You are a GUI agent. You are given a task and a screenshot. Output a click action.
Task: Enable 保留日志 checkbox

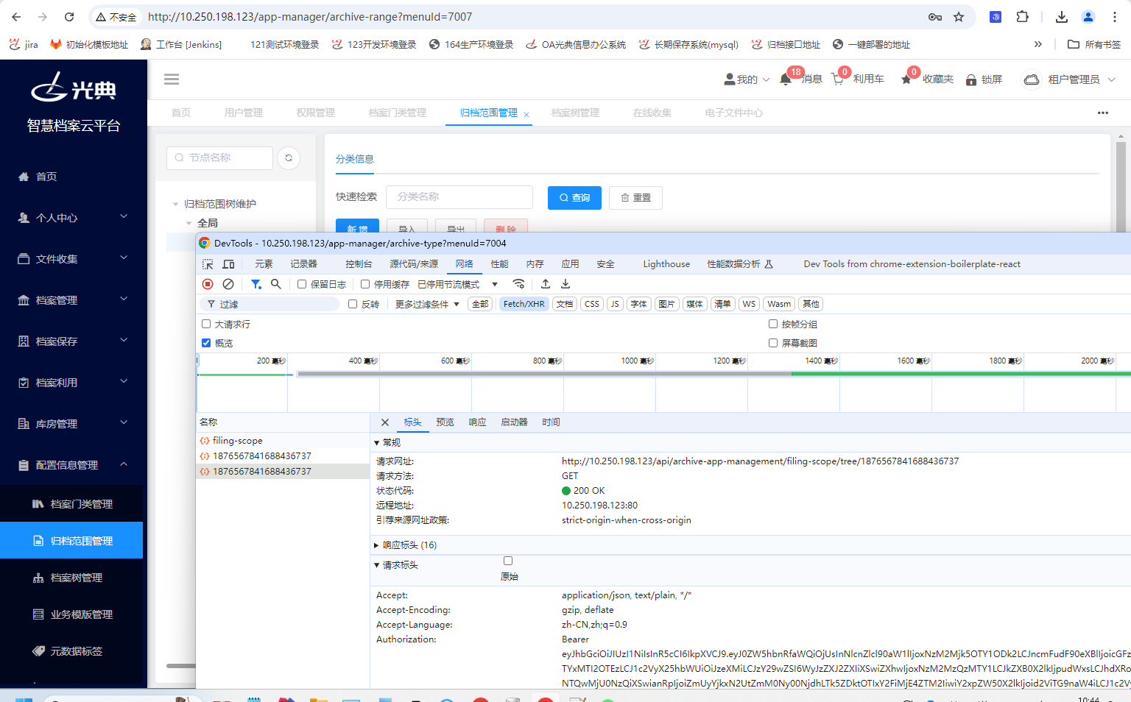click(x=302, y=284)
